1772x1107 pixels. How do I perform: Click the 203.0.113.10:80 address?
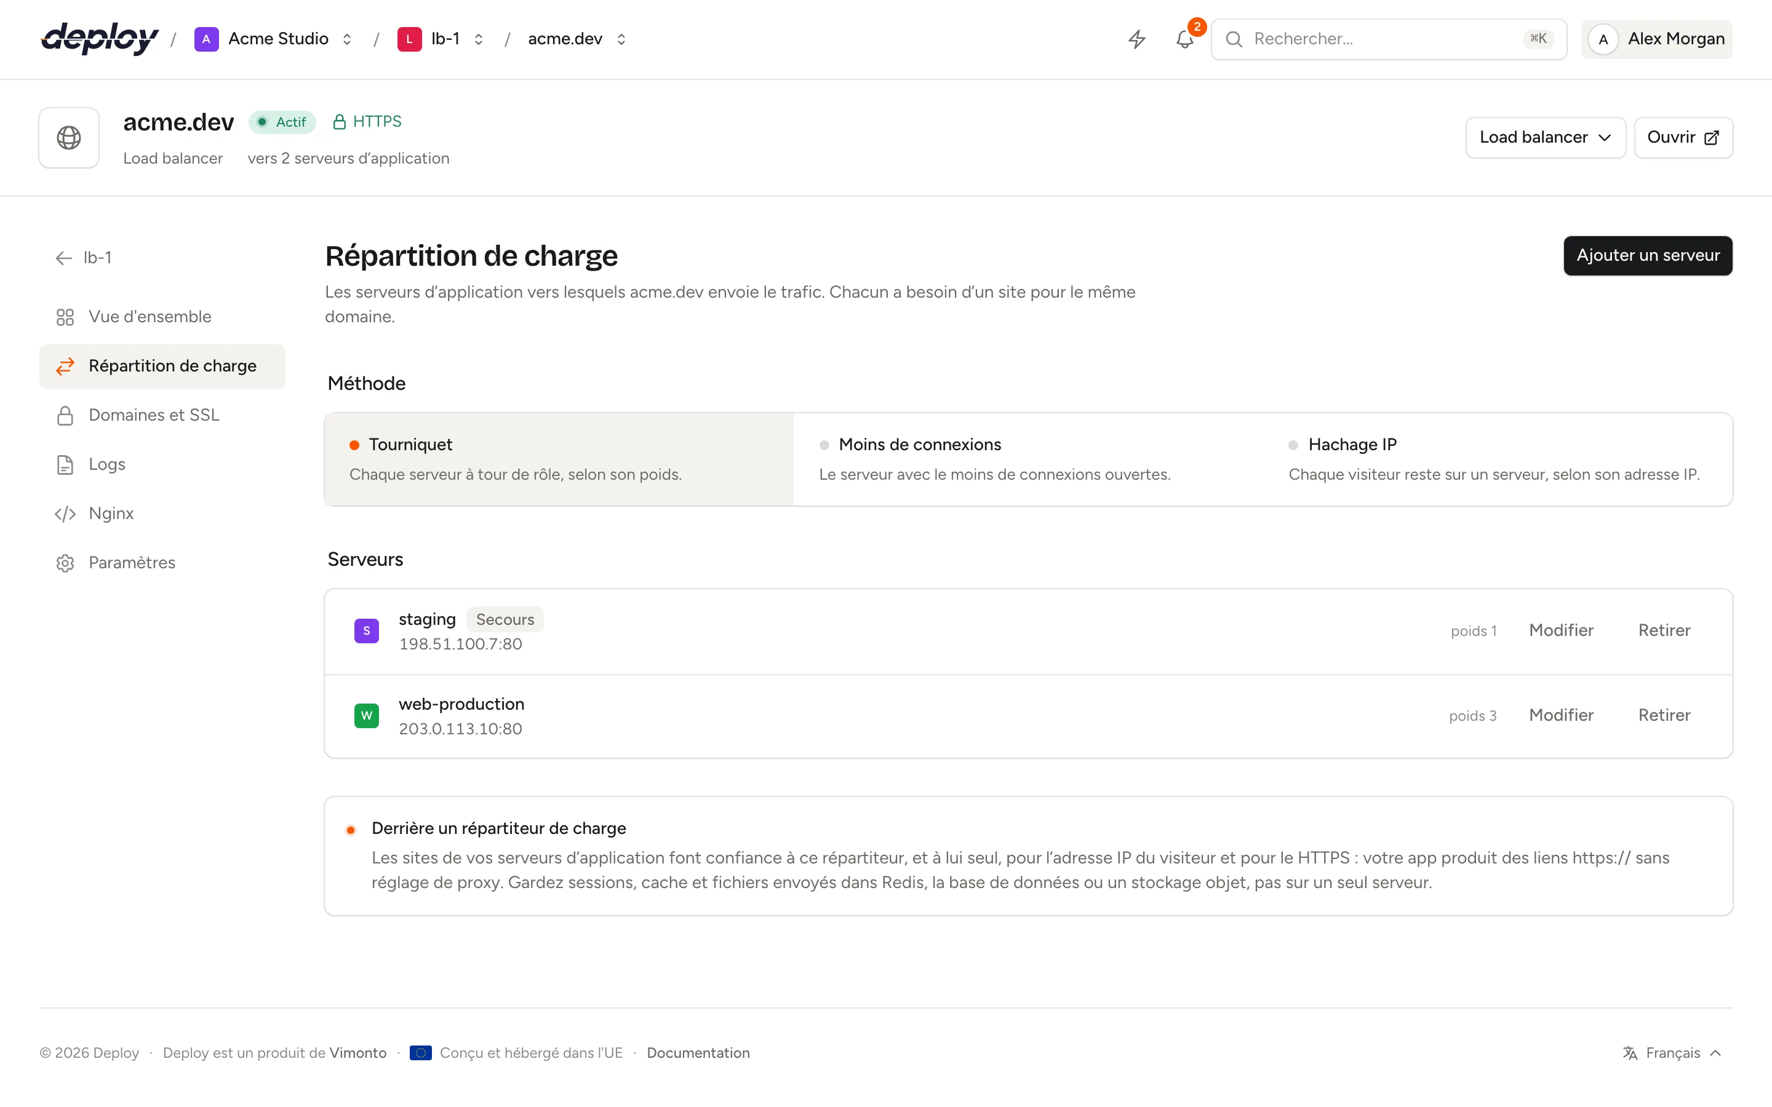pos(461,729)
